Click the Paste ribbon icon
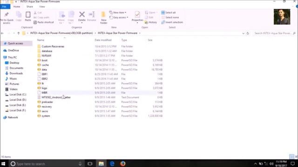Screen dimensions: 298x167 tap(28, 15)
